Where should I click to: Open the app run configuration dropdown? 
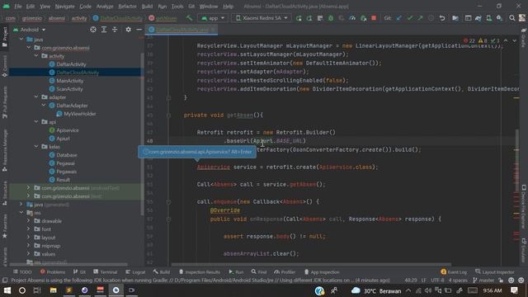213,18
